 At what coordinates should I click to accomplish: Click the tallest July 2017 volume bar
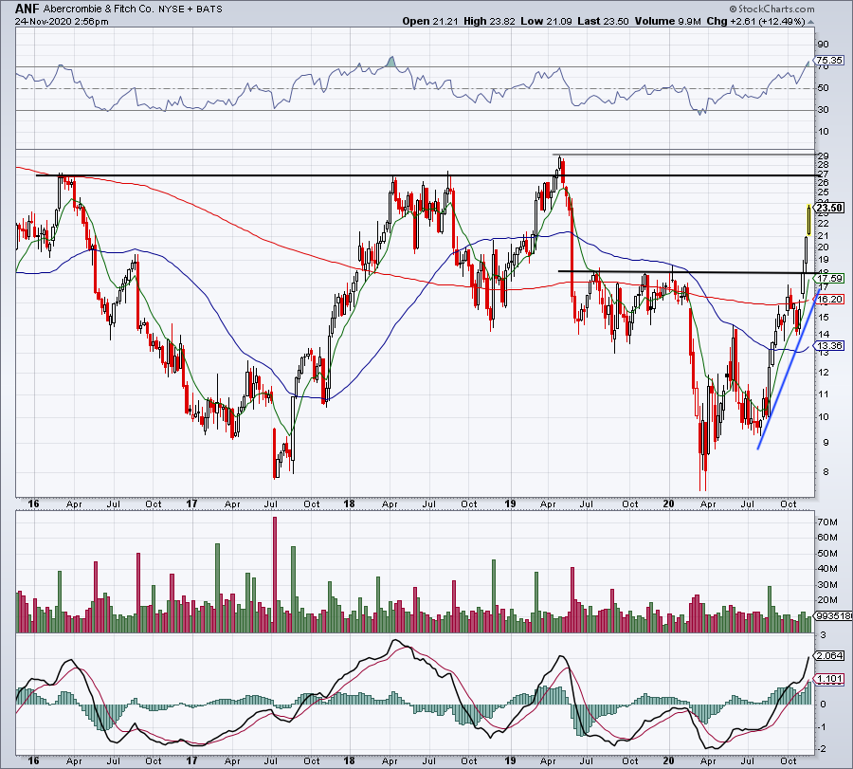pyautogui.click(x=275, y=575)
